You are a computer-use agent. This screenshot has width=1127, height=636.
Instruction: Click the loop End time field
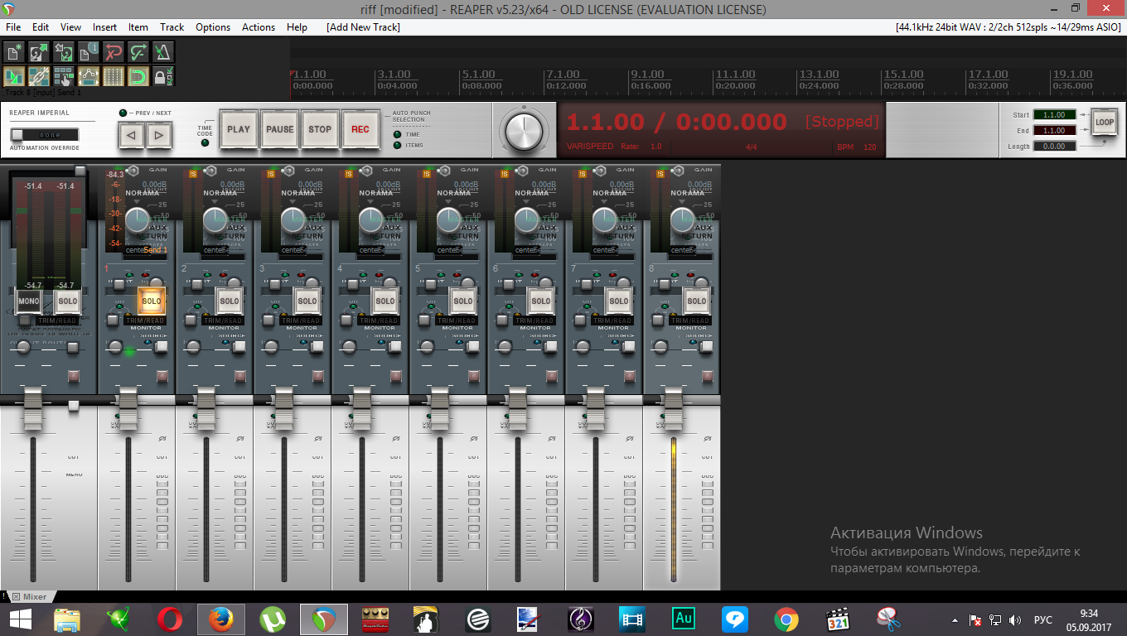pos(1055,131)
